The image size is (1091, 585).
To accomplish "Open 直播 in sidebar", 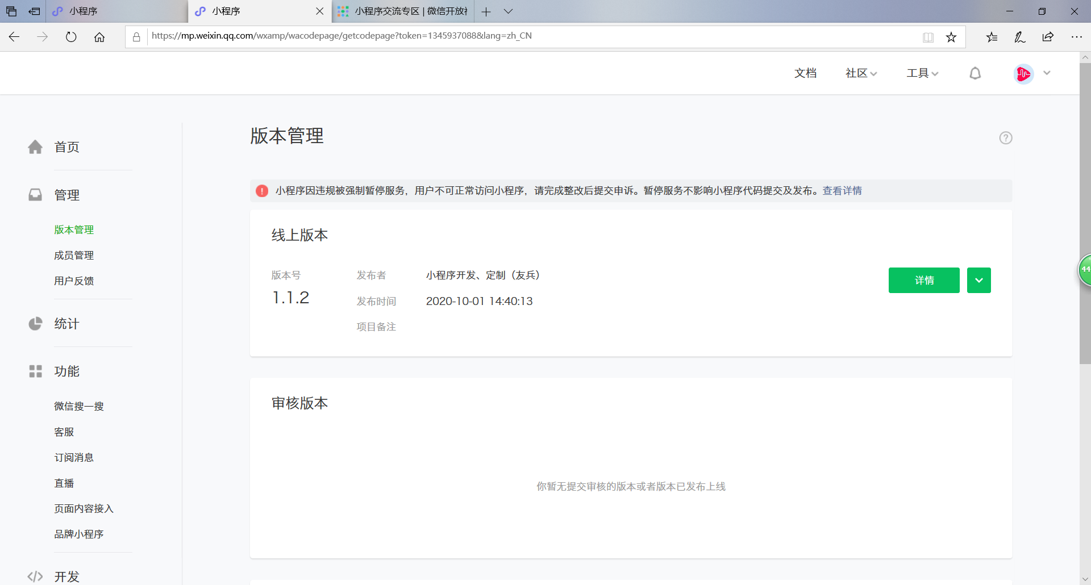I will click(x=64, y=483).
